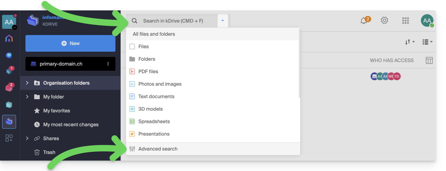Click the kDrive icon in left rail
Screen dimensions: 446x171
tap(9, 121)
